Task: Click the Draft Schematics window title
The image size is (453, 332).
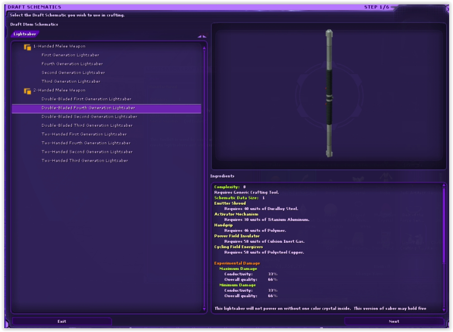Action: [34, 7]
